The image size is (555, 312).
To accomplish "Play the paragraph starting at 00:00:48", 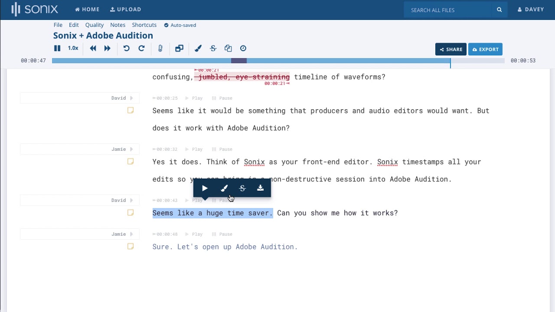I will [x=194, y=234].
